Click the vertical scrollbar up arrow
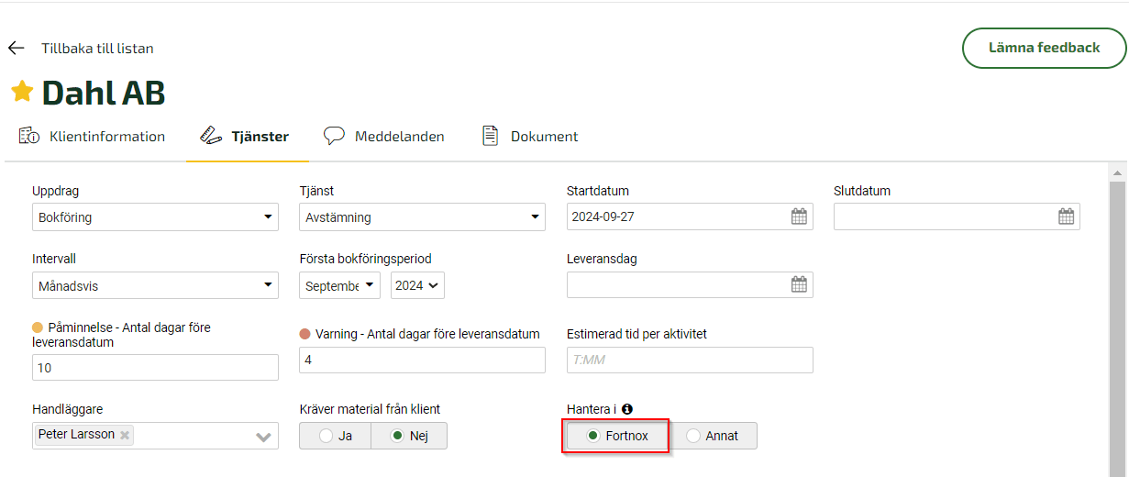The height and width of the screenshot is (477, 1129). pyautogui.click(x=1117, y=172)
